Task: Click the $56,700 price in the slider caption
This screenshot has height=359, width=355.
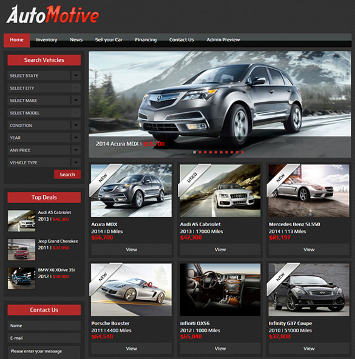Action: (154, 144)
